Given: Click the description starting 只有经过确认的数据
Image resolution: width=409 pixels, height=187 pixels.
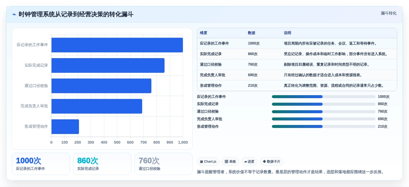Looking at the screenshot, I should [x=323, y=75].
